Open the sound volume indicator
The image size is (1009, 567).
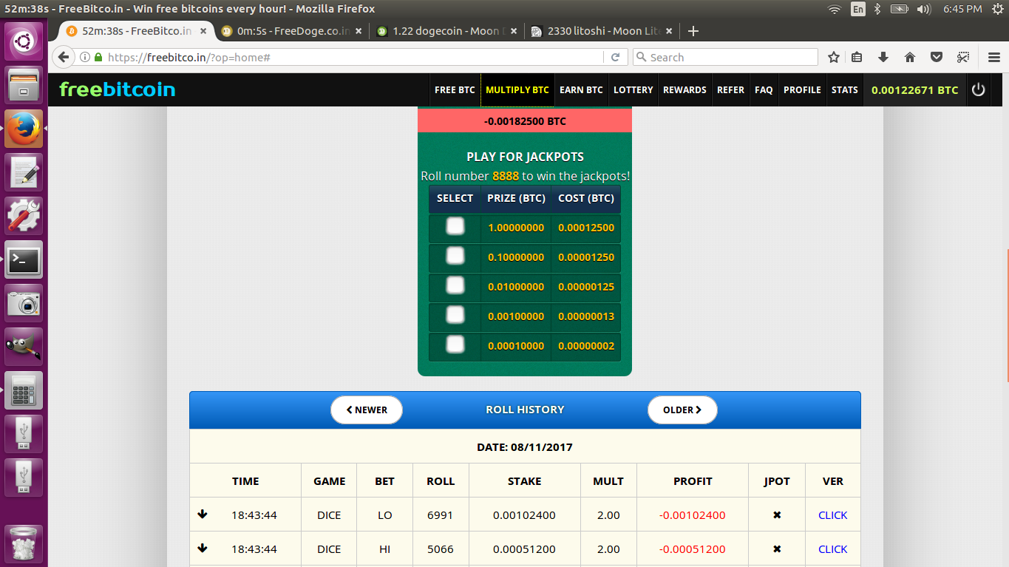923,9
